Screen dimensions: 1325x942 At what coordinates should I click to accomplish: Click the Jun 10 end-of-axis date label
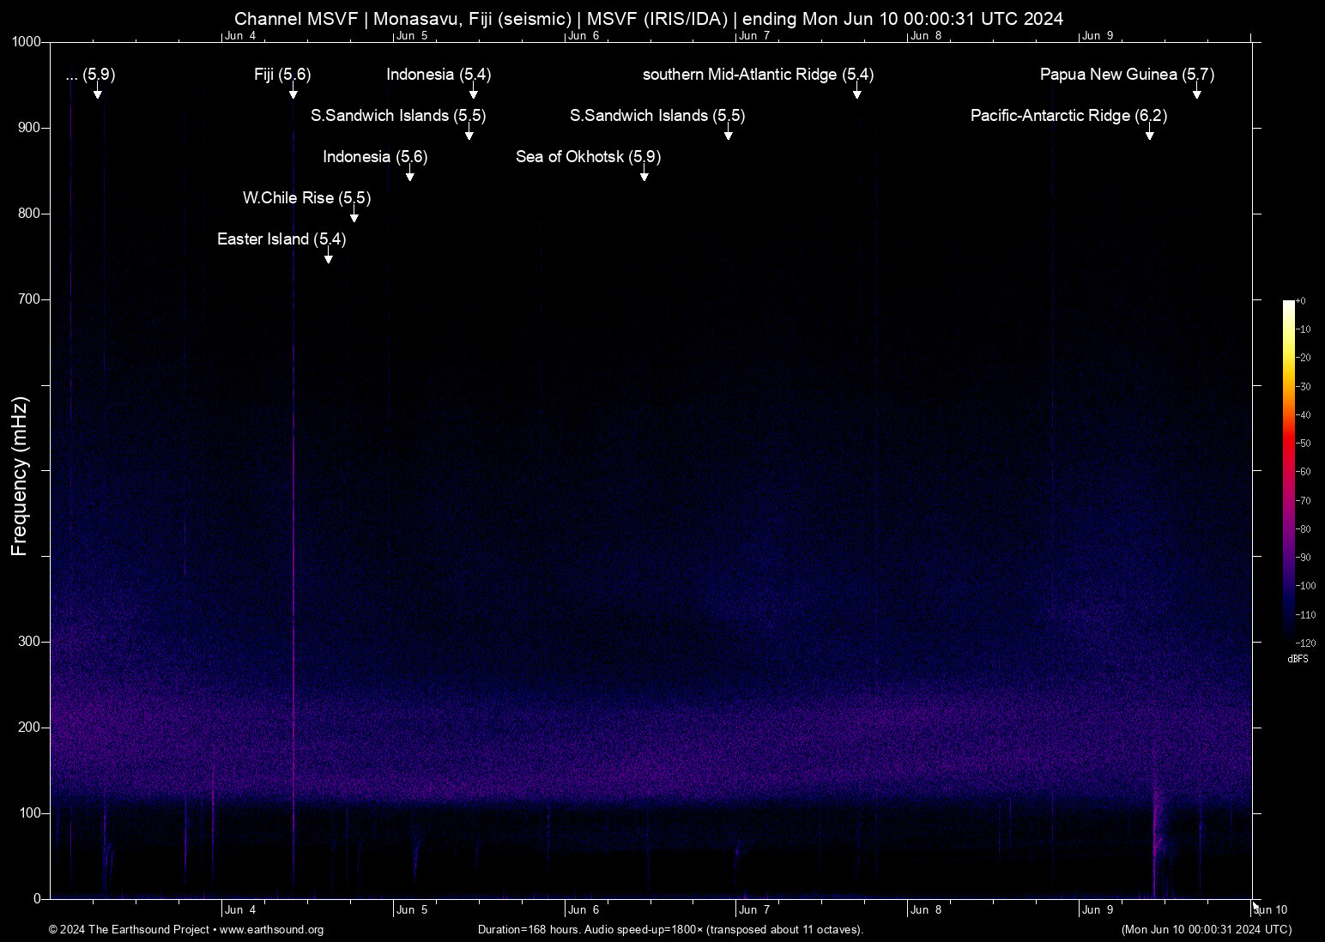pyautogui.click(x=1271, y=910)
